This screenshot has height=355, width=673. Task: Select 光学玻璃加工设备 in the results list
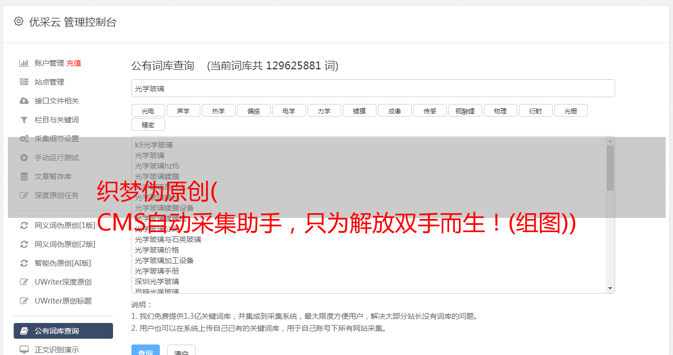tap(164, 260)
